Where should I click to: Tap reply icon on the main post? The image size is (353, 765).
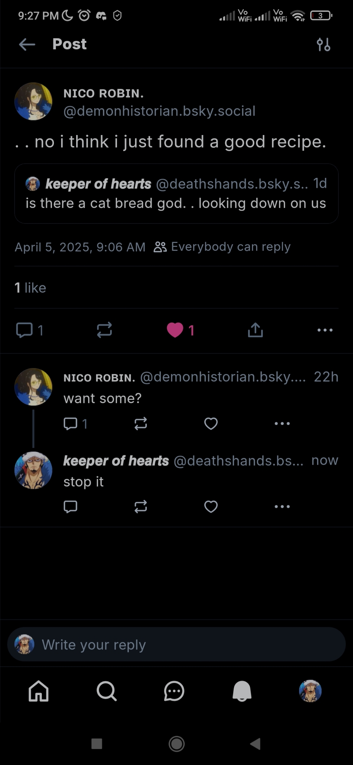[x=24, y=330]
